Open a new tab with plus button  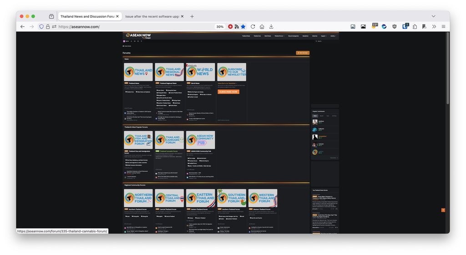pos(192,16)
